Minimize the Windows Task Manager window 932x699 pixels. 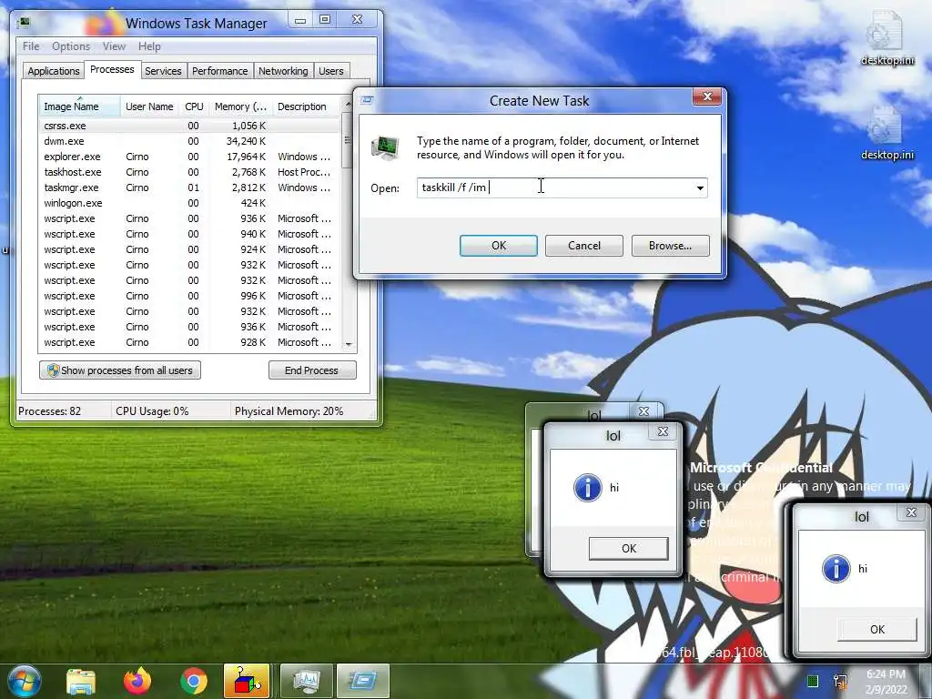[x=300, y=20]
